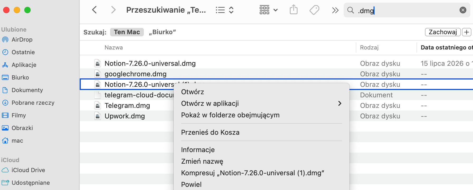Expand the Otwórz w aplikacji submenu
The width and height of the screenshot is (473, 190).
pyautogui.click(x=261, y=103)
